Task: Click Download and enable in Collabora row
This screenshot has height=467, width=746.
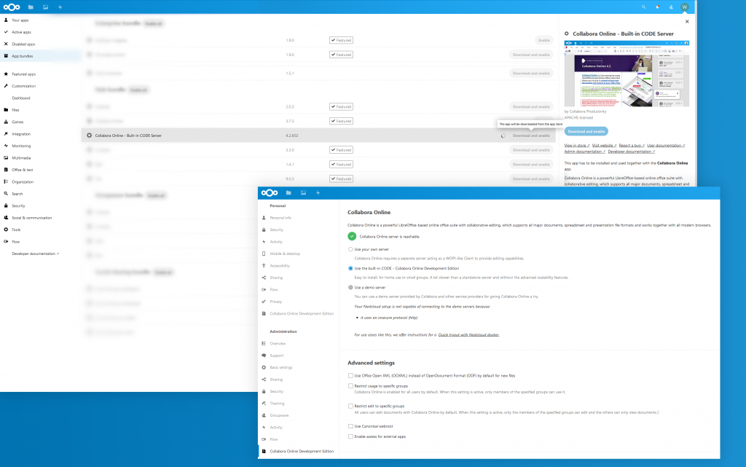Action: point(531,136)
